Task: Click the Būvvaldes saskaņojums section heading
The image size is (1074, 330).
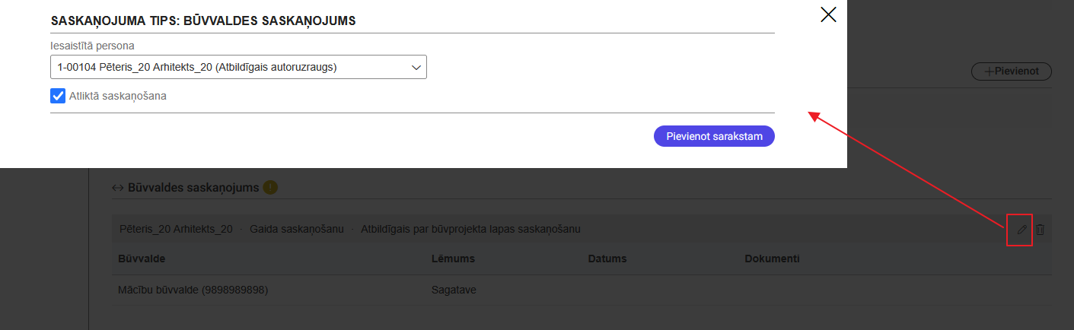Action: 193,187
